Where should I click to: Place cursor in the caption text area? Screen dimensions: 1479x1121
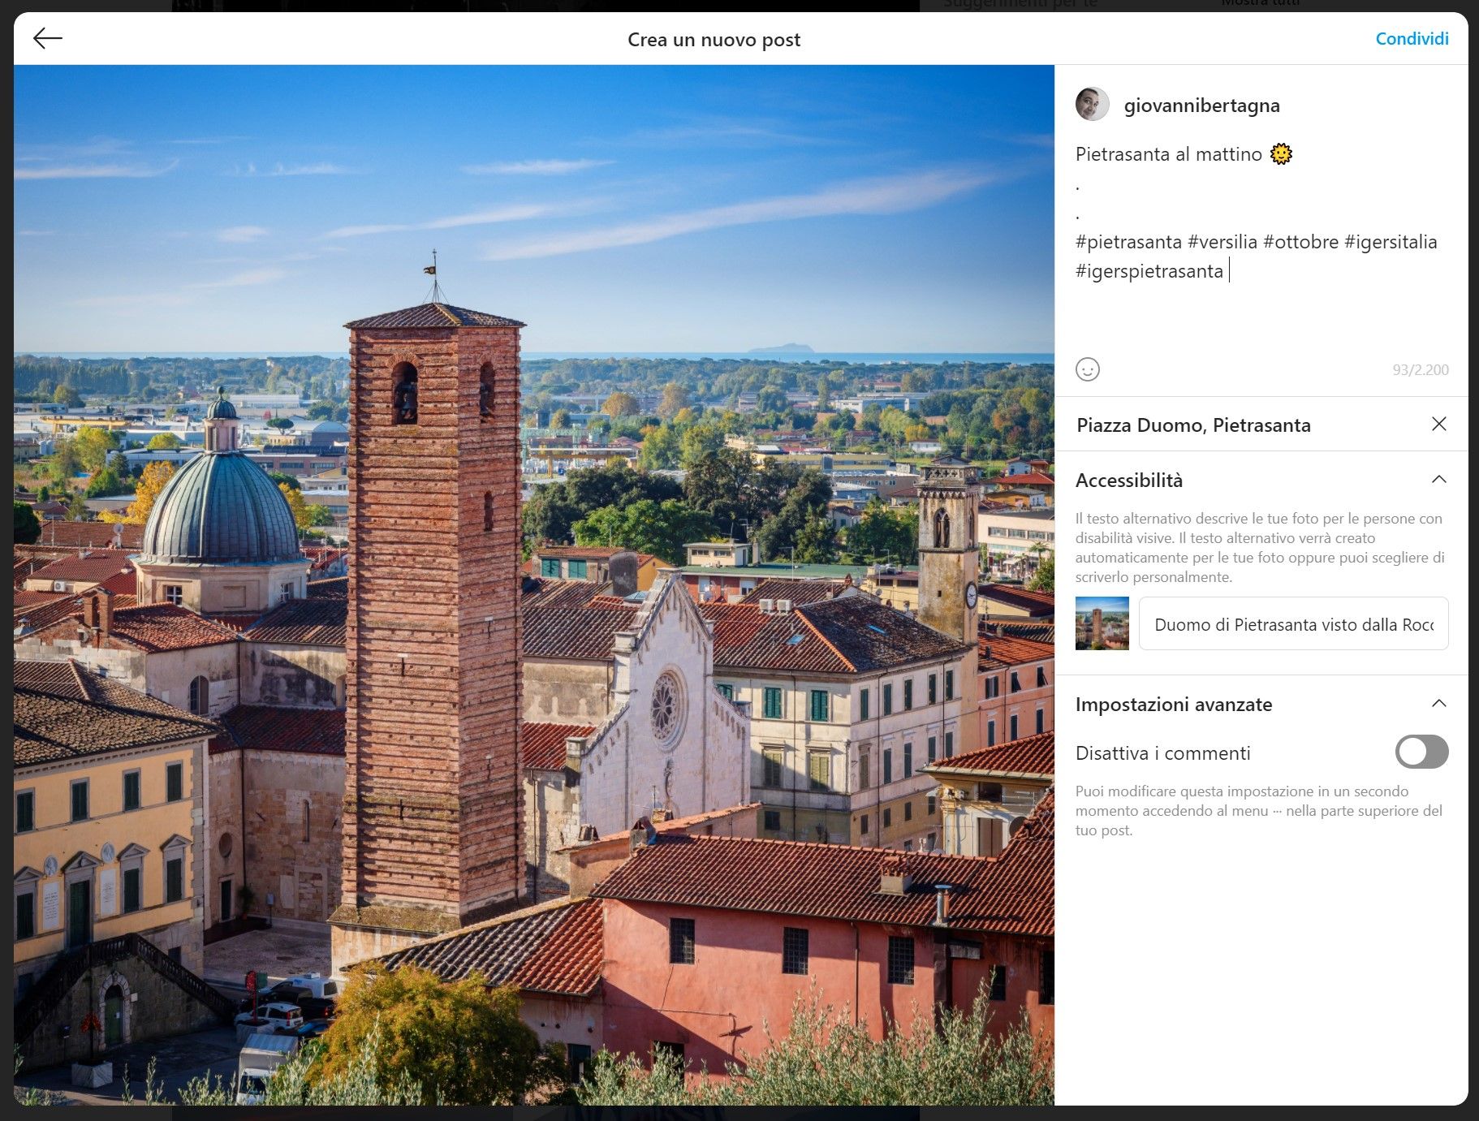(x=1261, y=244)
